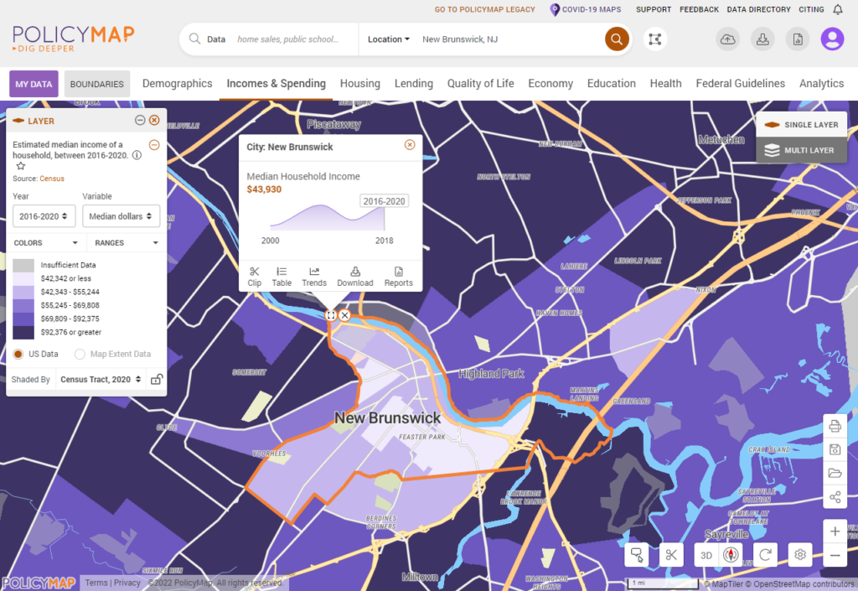The height and width of the screenshot is (591, 858).
Task: Click the cloud upload icon
Action: coord(728,39)
